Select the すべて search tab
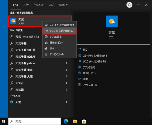Screen dimensions: 152x125 [16, 5]
